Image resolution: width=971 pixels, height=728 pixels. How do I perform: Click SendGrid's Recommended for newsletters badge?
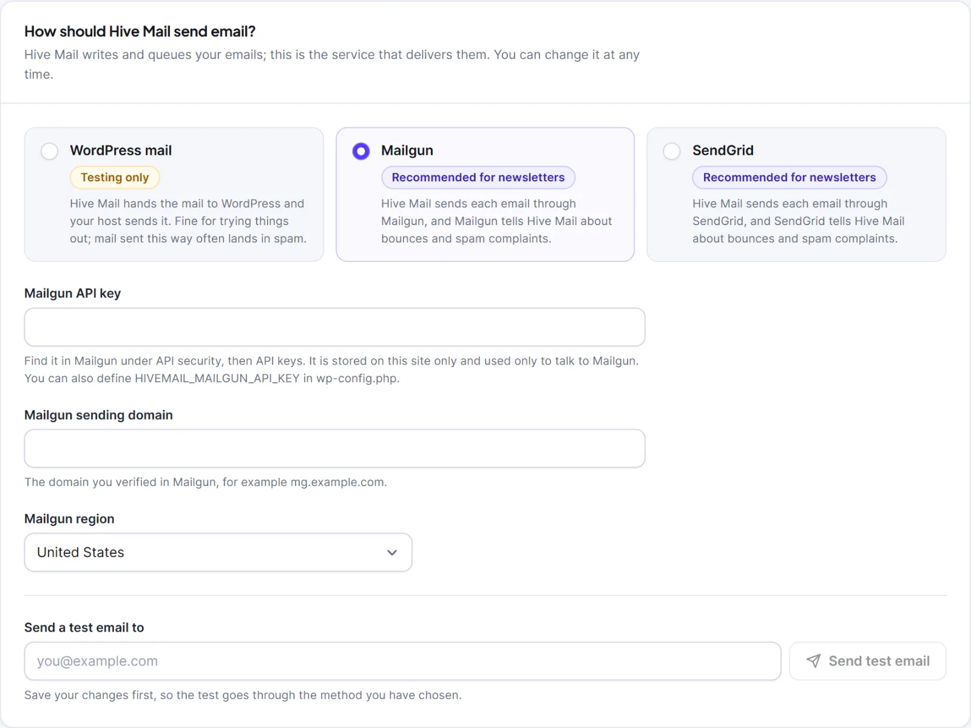tap(790, 178)
